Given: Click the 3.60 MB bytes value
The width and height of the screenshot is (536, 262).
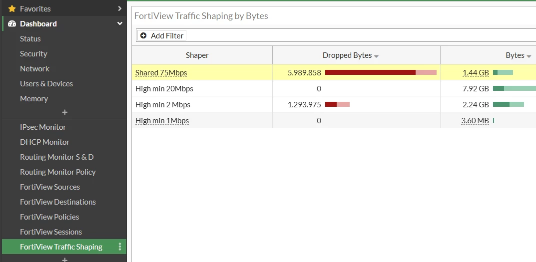Looking at the screenshot, I should click(x=475, y=121).
